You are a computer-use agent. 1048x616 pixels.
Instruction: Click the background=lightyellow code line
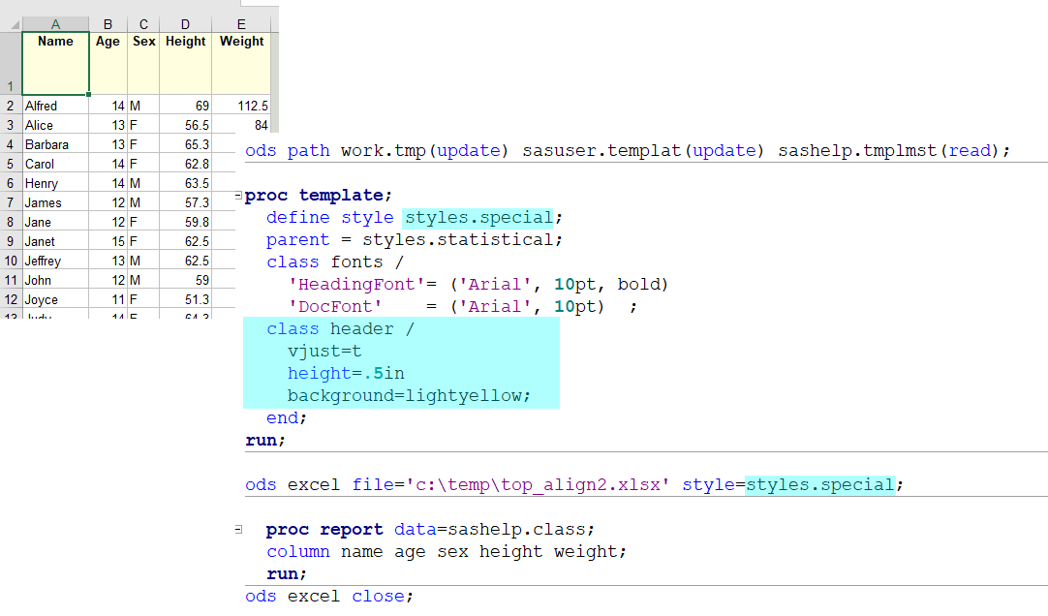point(409,395)
